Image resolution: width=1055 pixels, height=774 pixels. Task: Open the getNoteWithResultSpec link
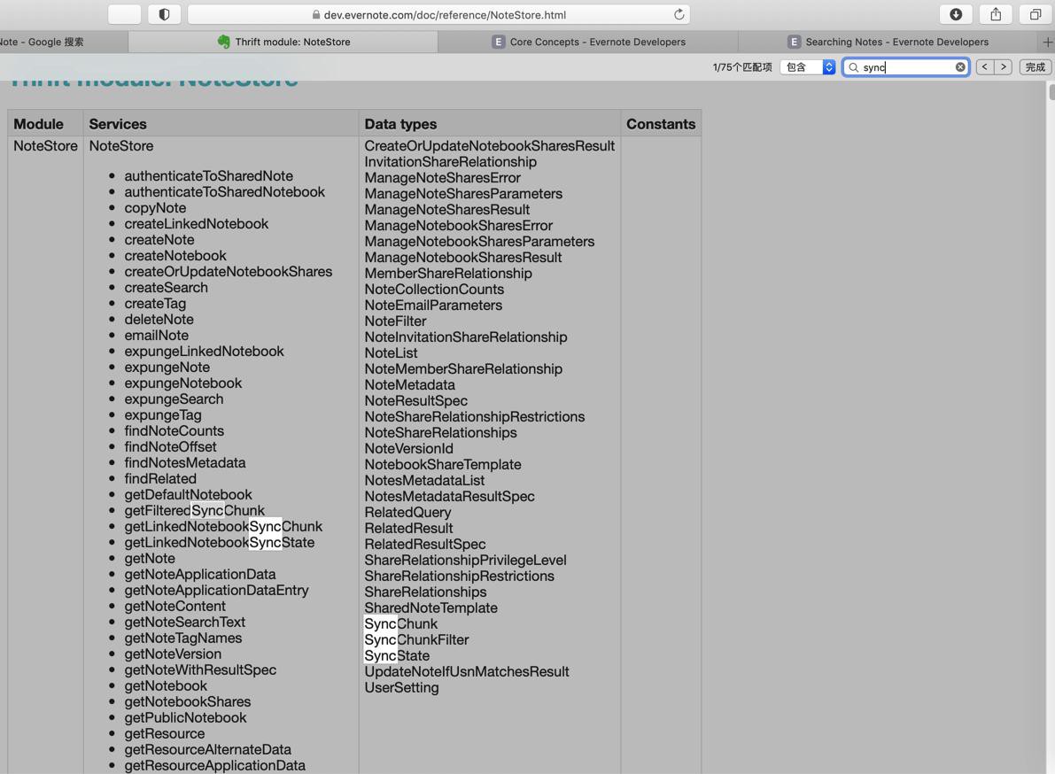click(200, 670)
